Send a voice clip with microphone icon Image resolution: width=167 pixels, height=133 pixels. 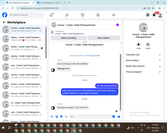52,116
